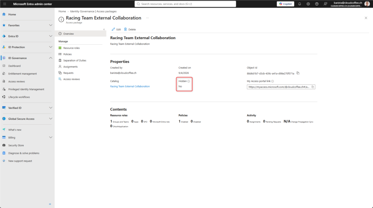Screen dimensions: 373x208
Task: Show the Hidden info tooltip icon
Action: [189, 81]
